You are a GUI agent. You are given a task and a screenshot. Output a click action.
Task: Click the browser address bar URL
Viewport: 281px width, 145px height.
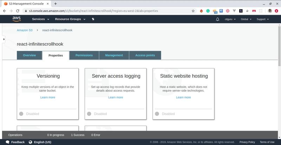[93, 11]
